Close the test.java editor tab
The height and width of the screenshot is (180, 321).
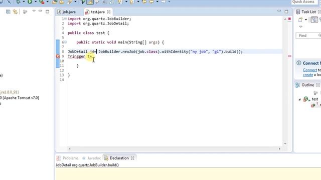click(109, 12)
